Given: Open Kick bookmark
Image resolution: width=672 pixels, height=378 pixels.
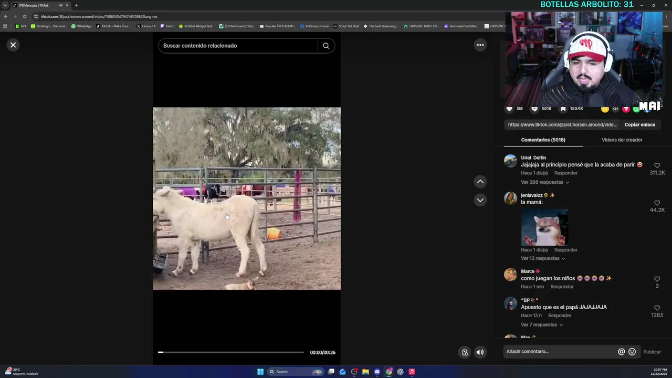Looking at the screenshot, I should [x=21, y=26].
